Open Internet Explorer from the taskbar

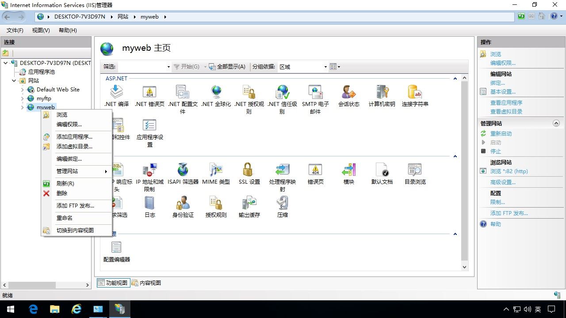[x=76, y=309]
